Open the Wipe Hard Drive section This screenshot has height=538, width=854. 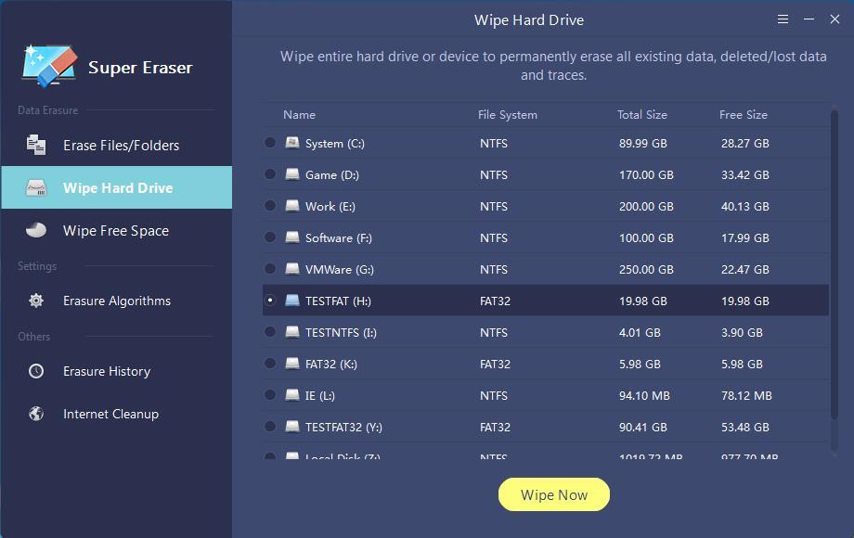[117, 187]
